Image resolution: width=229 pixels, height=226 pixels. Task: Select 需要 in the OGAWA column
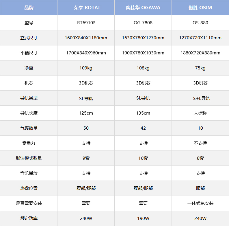click(143, 203)
